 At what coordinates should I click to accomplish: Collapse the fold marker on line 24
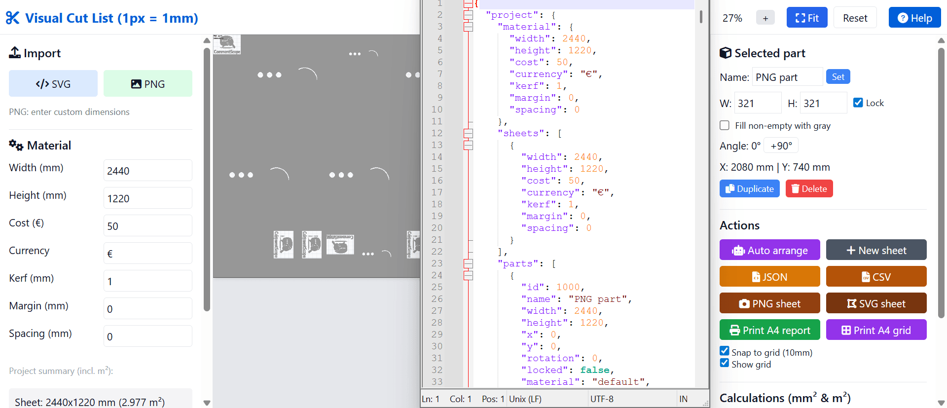pos(469,276)
